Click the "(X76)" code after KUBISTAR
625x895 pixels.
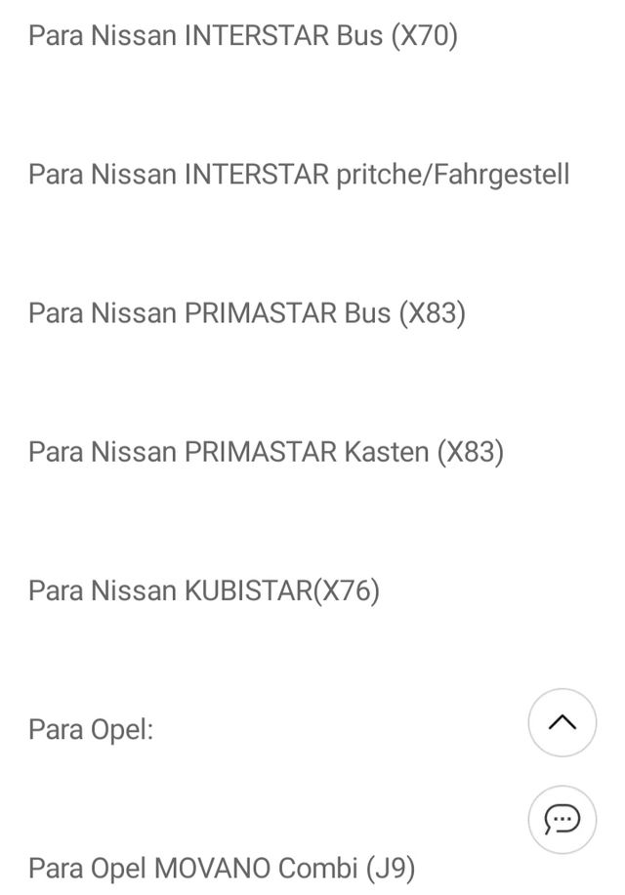point(346,590)
